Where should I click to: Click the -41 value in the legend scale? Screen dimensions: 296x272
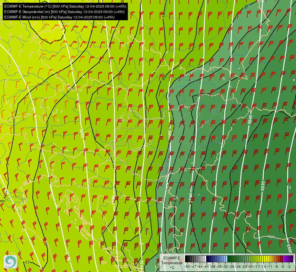point(206,267)
